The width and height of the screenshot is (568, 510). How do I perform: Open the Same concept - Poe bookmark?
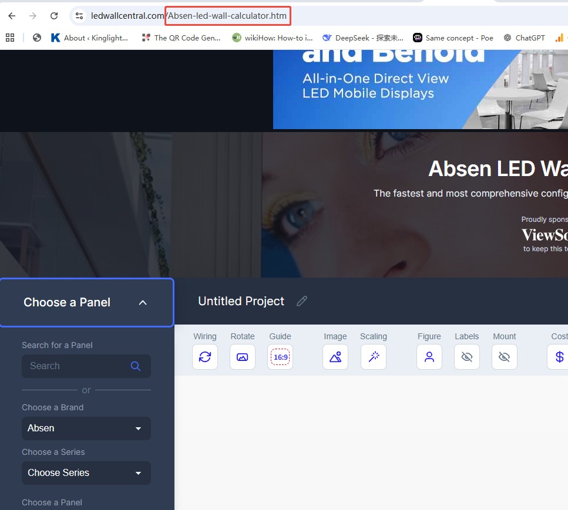453,38
